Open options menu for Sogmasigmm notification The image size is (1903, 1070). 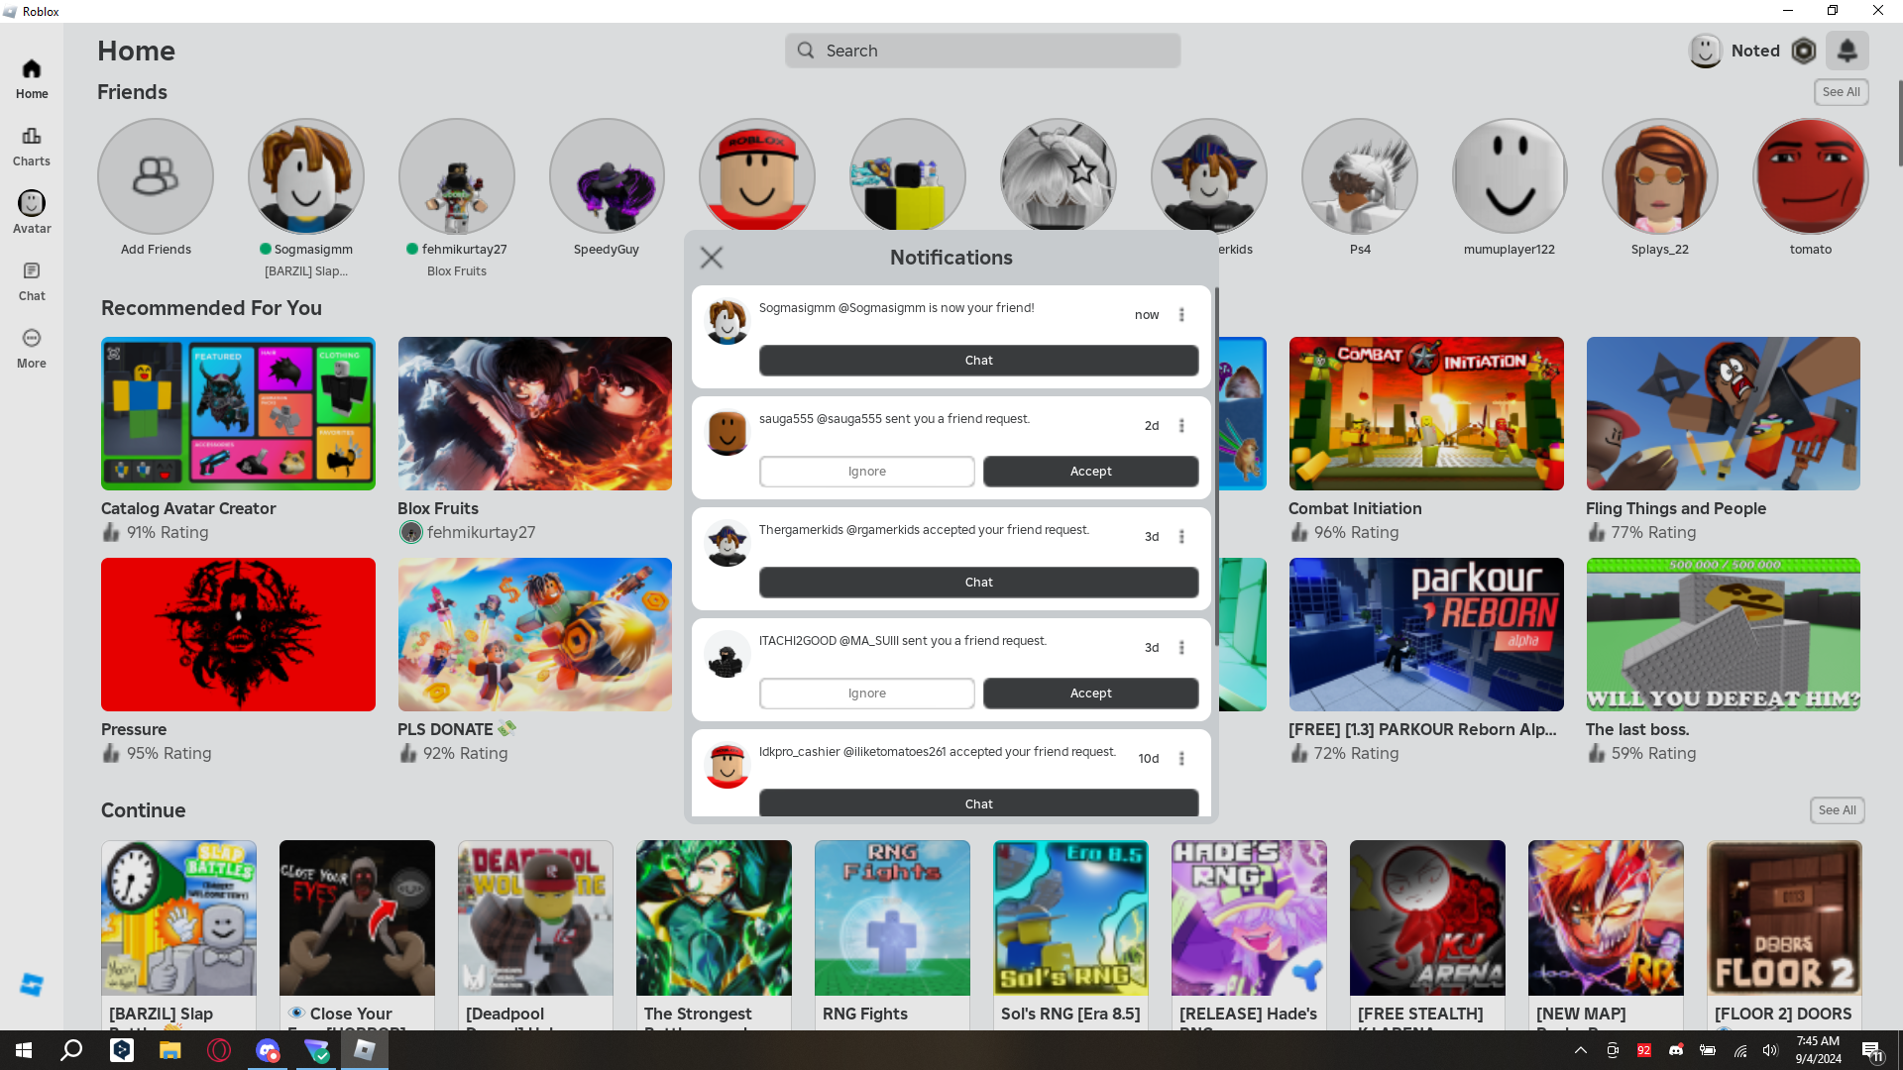[1181, 315]
